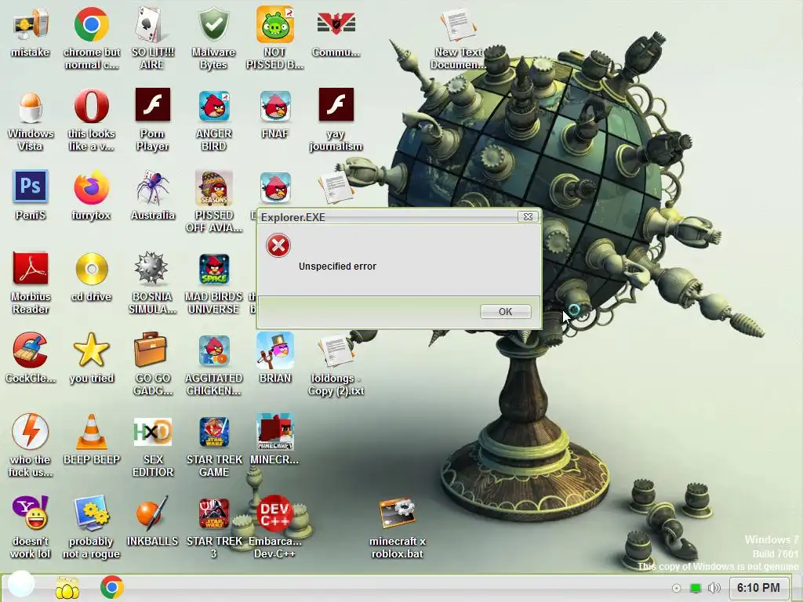
Task: Open the Yahoo smiley 'doesn't work lol' icon
Action: point(31,513)
